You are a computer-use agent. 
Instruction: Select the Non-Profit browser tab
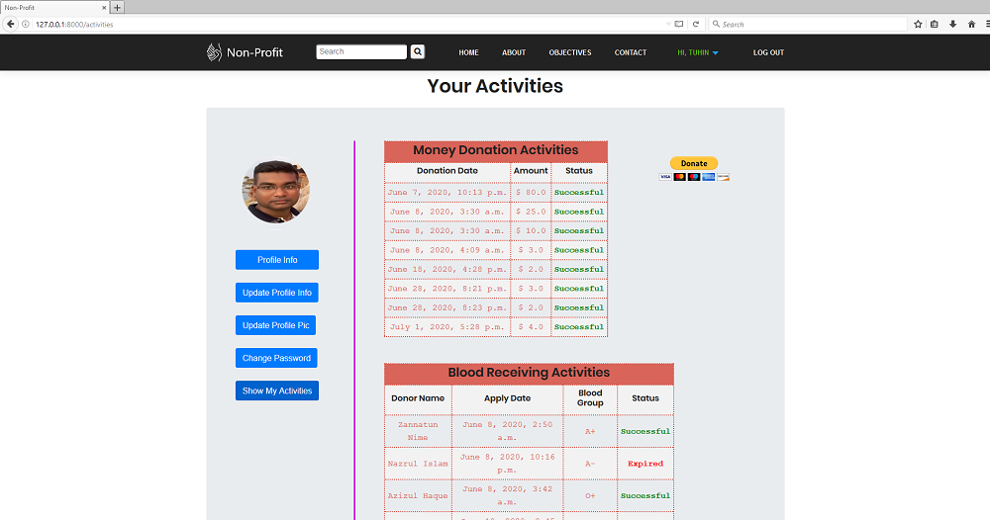coord(54,8)
